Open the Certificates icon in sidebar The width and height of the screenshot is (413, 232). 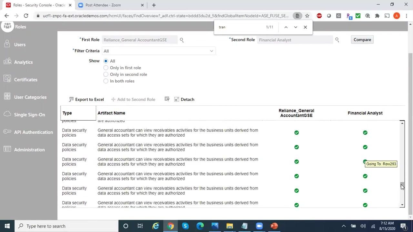[7, 79]
